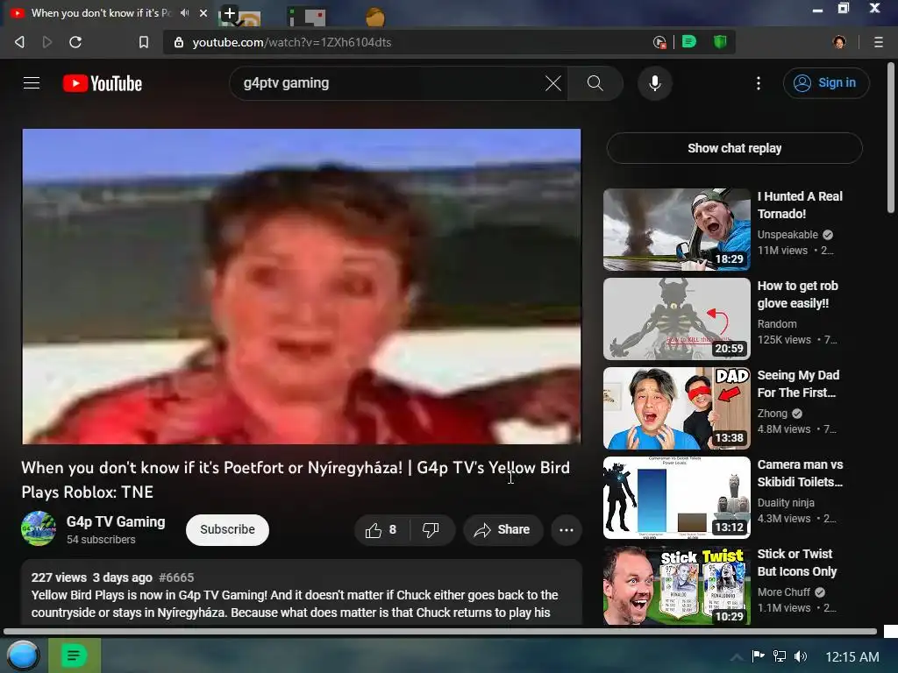The height and width of the screenshot is (673, 898).
Task: Click channel name More Chuff
Action: coord(783,592)
